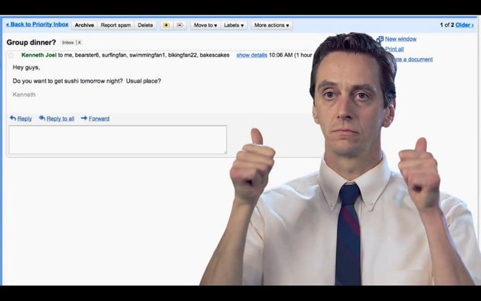Click sender name Kenneth Joel

[39, 55]
